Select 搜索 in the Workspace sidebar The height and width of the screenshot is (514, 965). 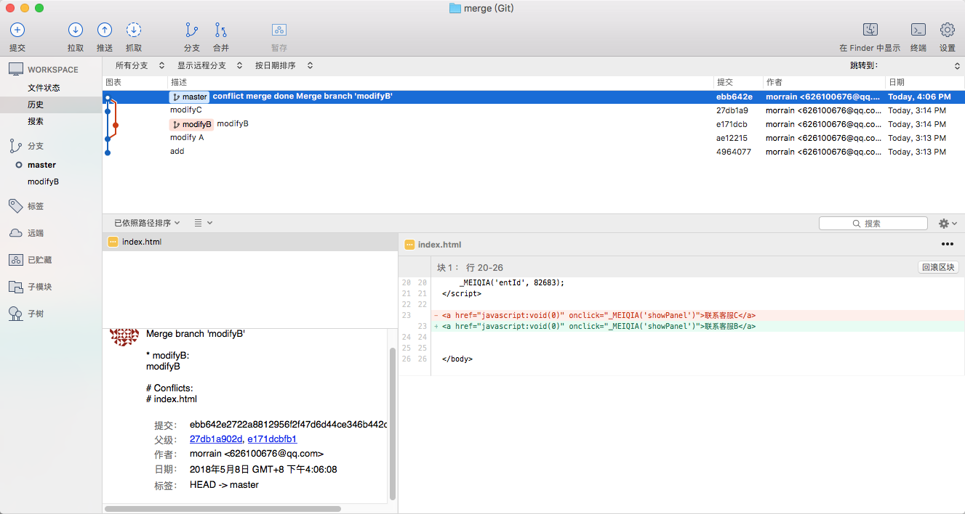click(x=36, y=121)
